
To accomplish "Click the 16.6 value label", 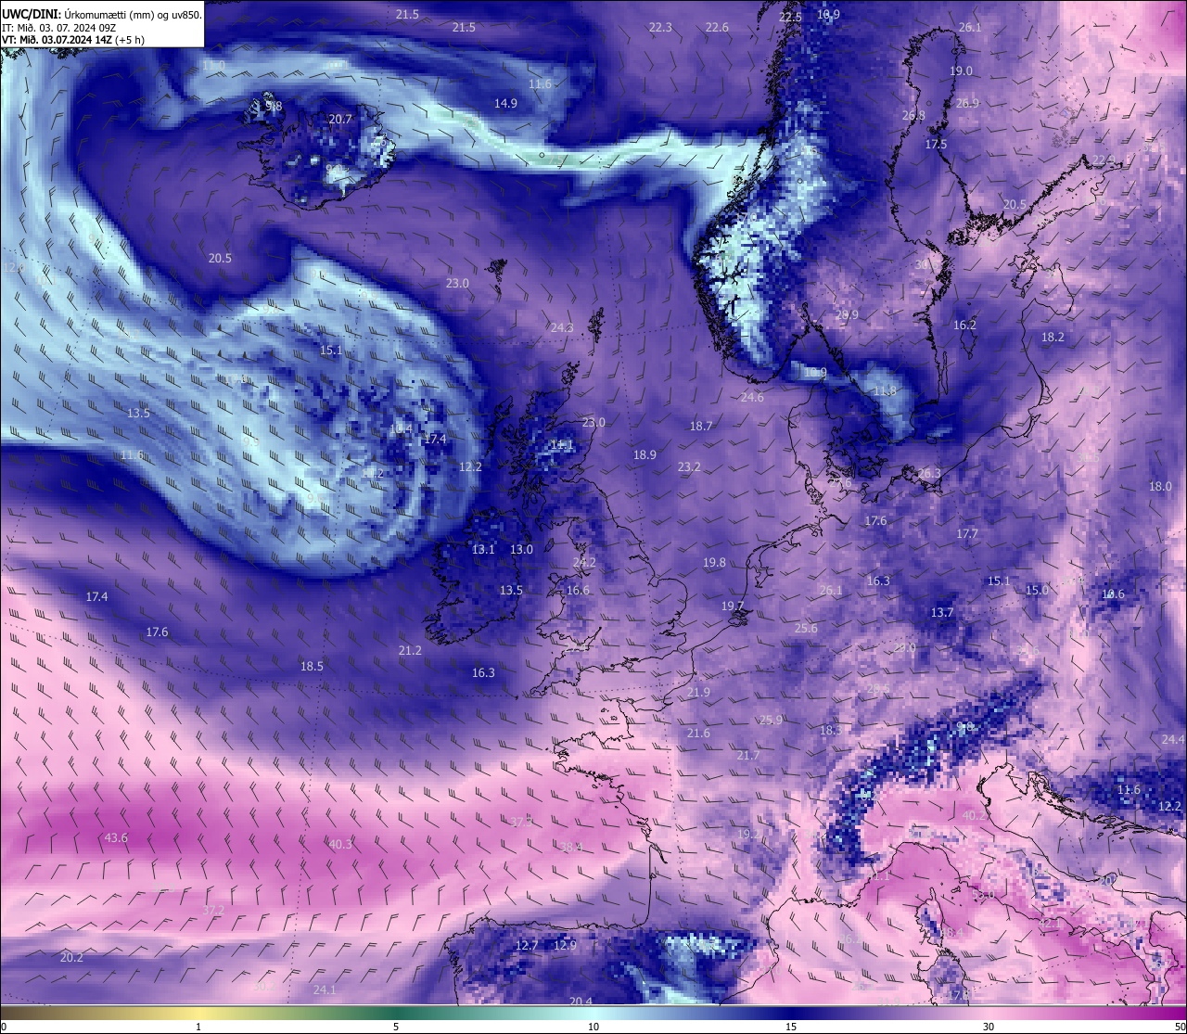I will click(x=578, y=591).
